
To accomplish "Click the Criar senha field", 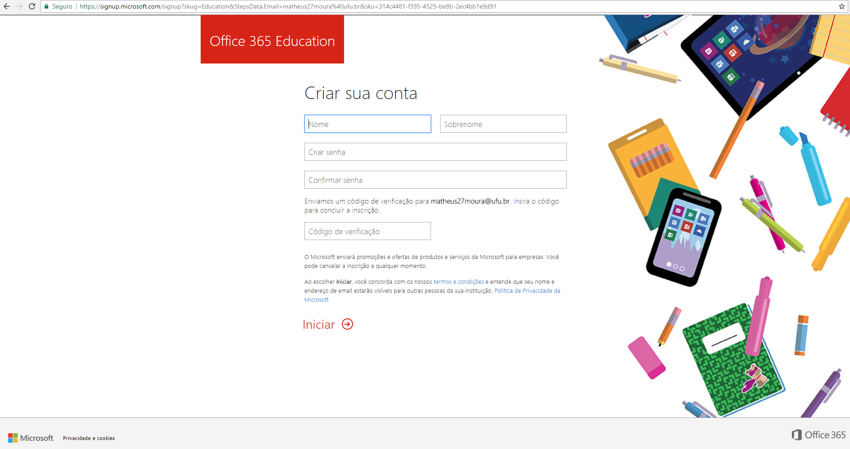I will 436,152.
